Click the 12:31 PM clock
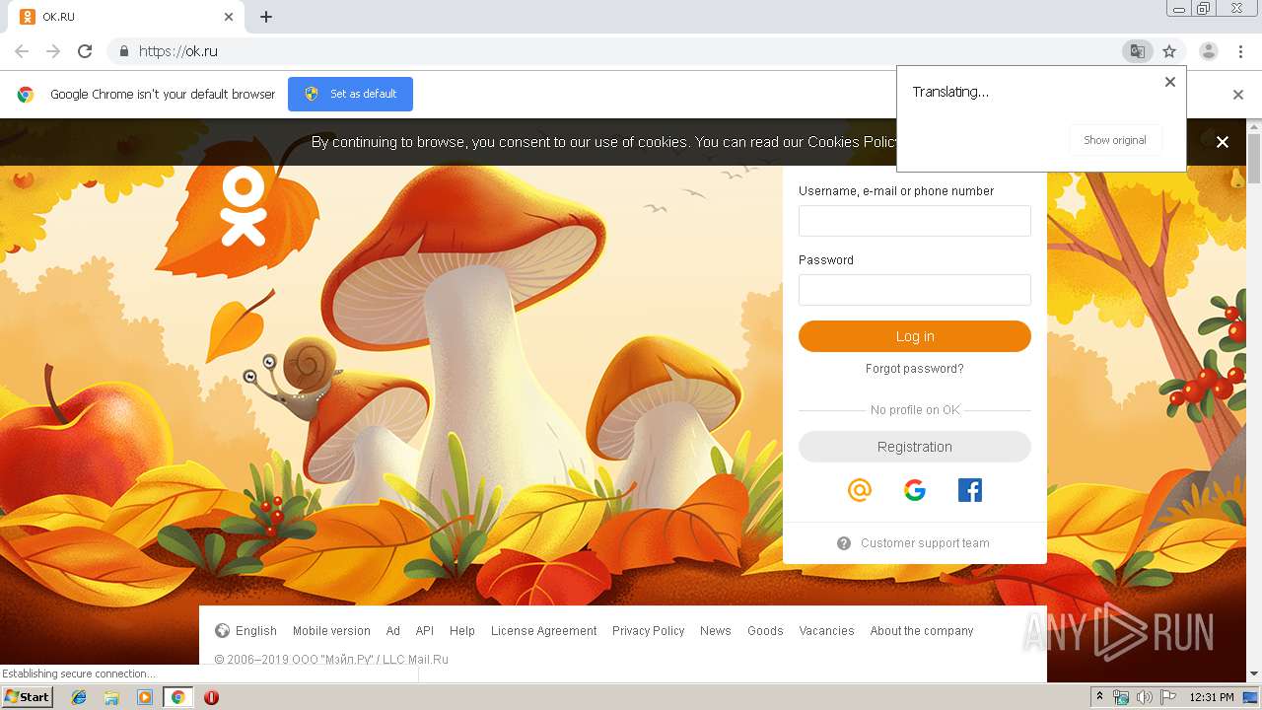The image size is (1262, 710). [1212, 697]
